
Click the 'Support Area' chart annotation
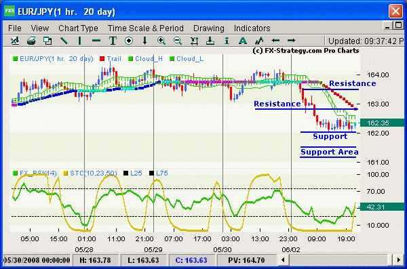tap(330, 152)
